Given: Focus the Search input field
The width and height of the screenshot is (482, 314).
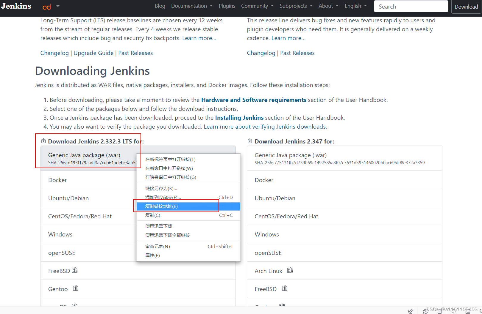Looking at the screenshot, I should (x=411, y=6).
